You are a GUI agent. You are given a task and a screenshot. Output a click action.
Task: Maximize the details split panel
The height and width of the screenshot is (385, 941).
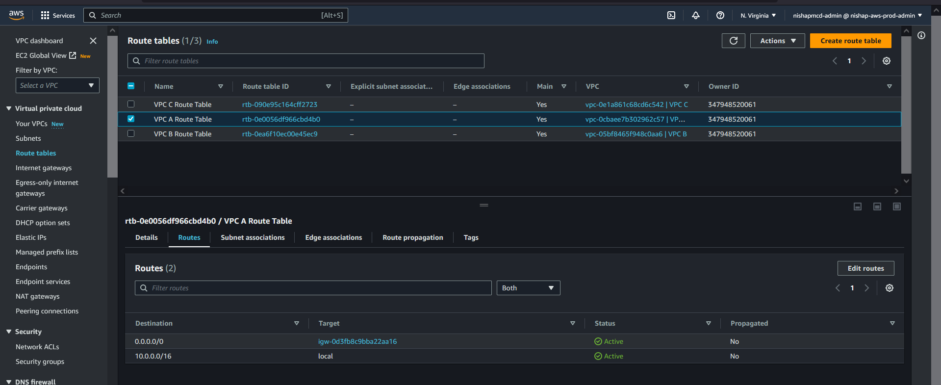pos(896,206)
